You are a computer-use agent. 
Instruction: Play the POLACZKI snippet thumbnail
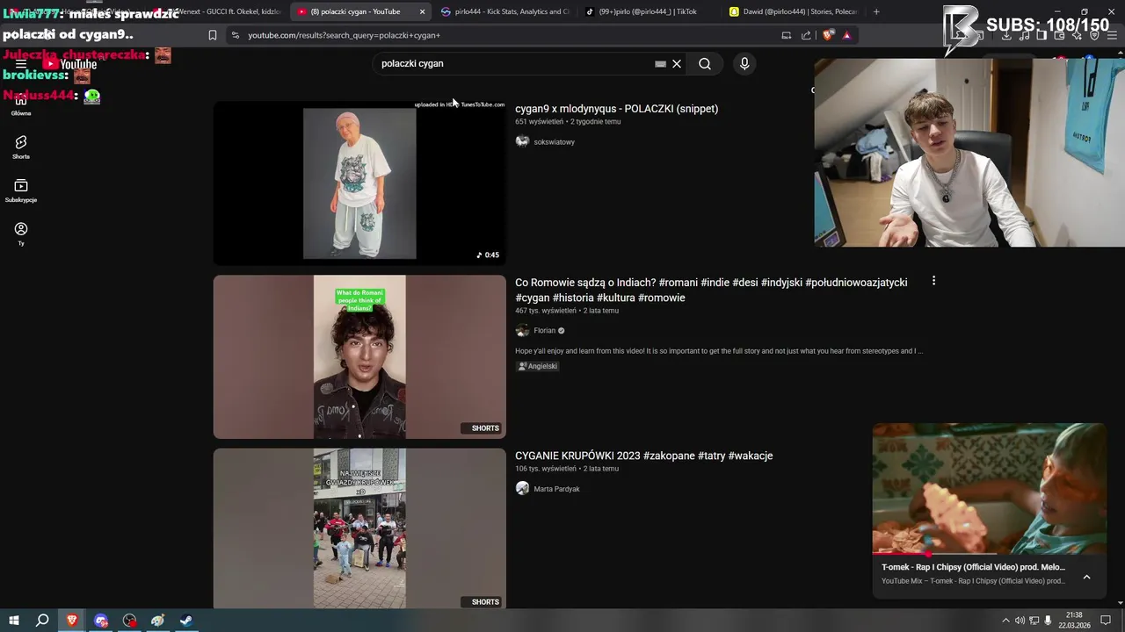359,183
